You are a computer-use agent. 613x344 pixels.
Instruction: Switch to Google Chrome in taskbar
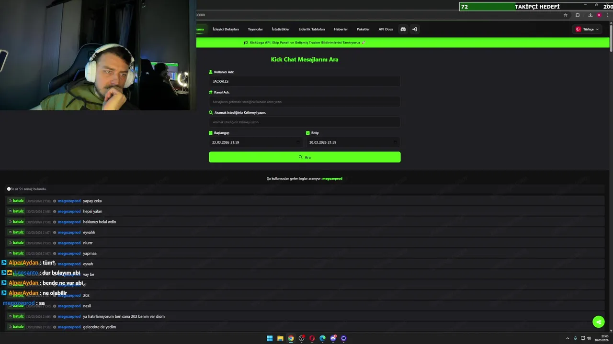pos(291,338)
